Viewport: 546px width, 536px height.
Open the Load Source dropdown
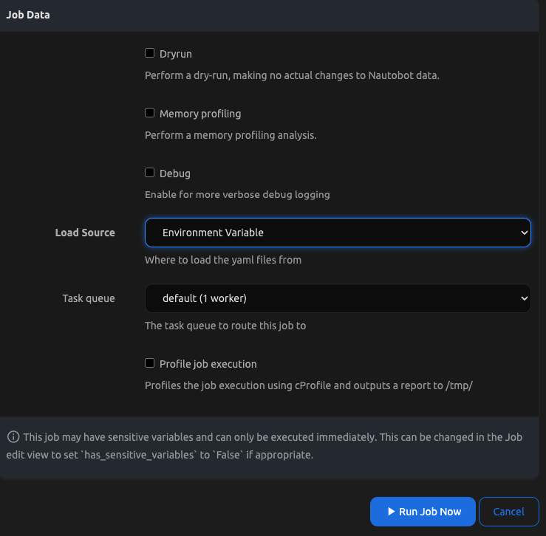click(x=337, y=233)
